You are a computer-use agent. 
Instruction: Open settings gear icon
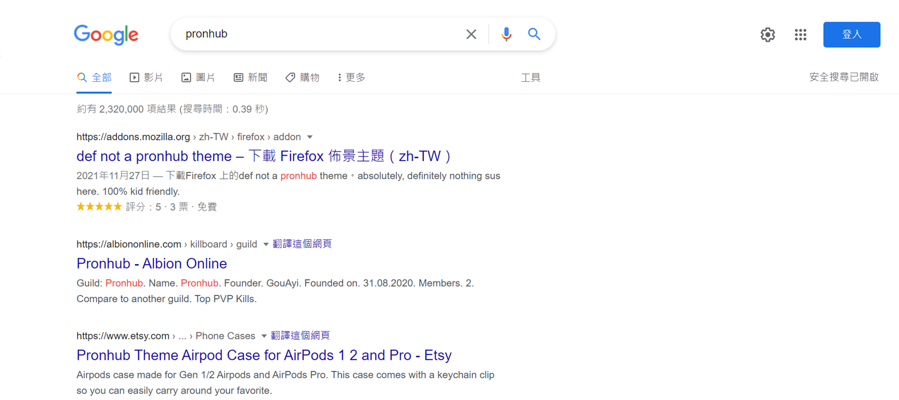[768, 35]
